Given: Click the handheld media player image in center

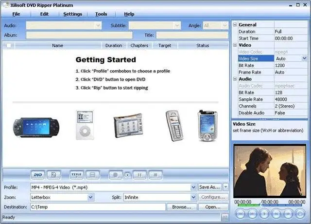Looking at the screenshot, I should point(128,126).
